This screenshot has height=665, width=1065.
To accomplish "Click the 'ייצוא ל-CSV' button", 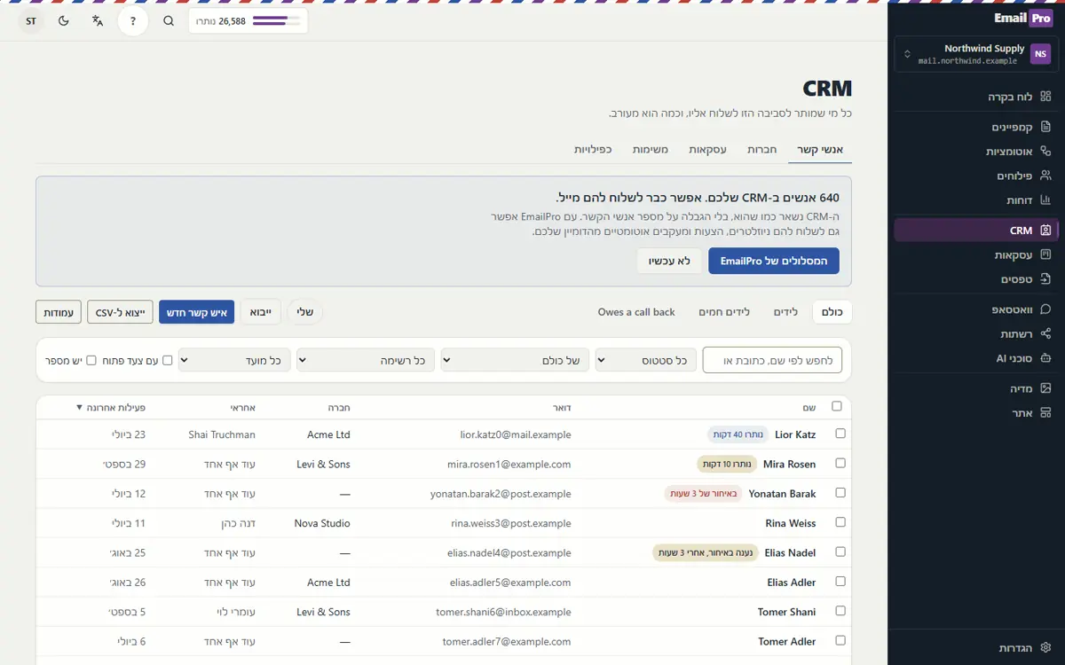I will (120, 312).
